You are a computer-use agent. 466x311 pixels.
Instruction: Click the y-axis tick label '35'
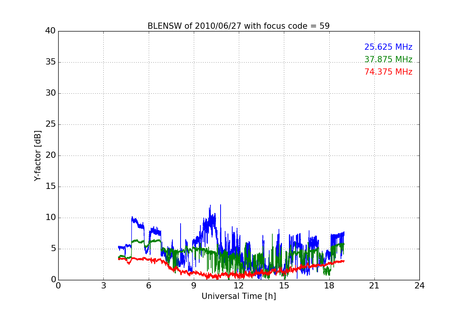(50, 62)
